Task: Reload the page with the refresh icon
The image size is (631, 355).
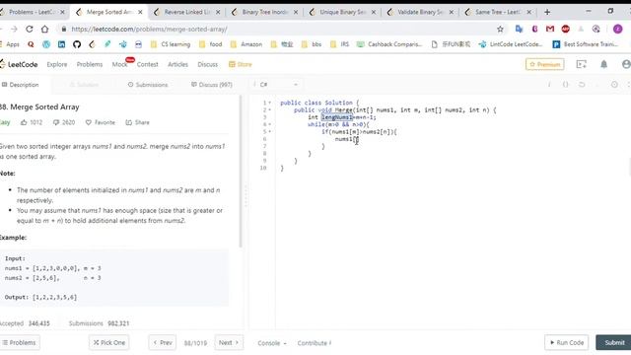Action: click(29, 29)
